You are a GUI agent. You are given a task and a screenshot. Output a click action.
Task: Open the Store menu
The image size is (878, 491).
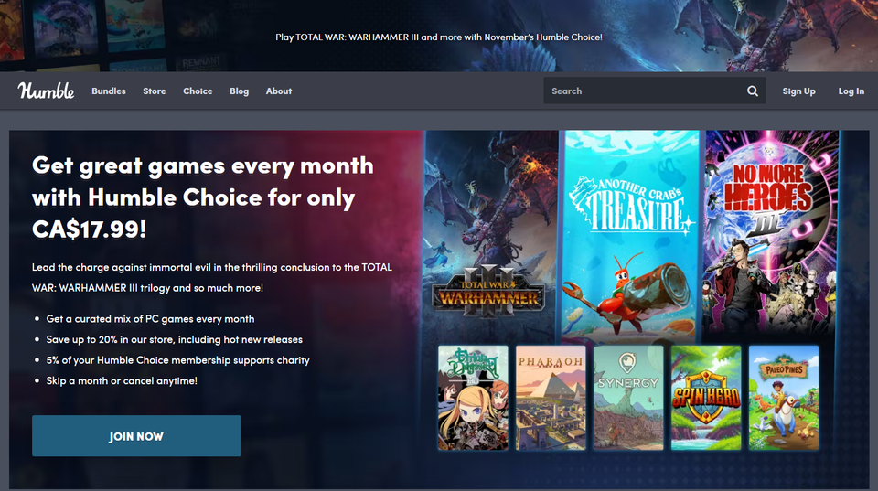click(154, 91)
